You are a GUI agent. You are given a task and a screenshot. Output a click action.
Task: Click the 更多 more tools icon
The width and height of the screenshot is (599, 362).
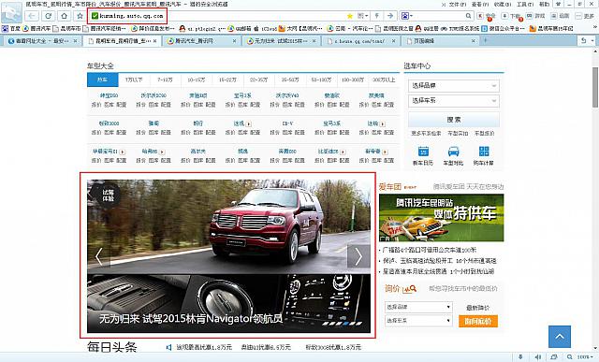click(585, 16)
